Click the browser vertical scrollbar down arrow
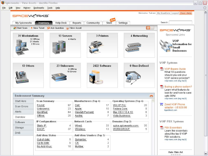Screen dimensions: 208x156 point(206,154)
